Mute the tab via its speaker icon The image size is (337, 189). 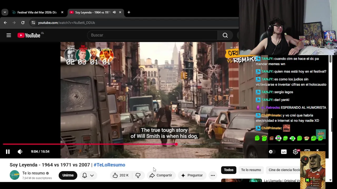point(114,12)
